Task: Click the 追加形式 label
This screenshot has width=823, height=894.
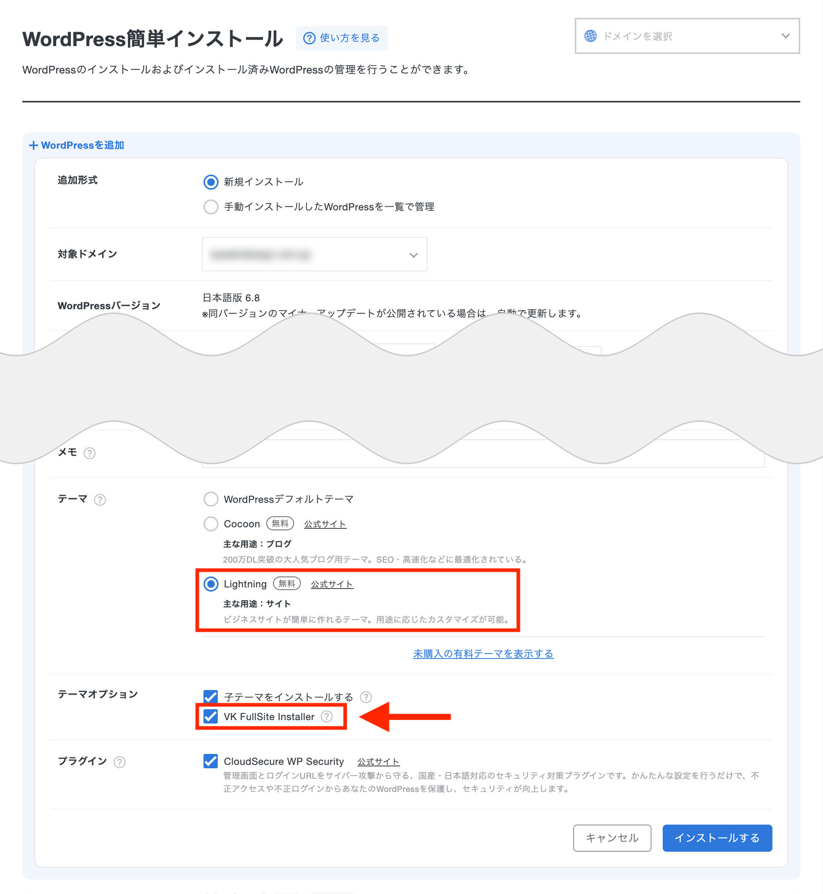Action: coord(78,181)
